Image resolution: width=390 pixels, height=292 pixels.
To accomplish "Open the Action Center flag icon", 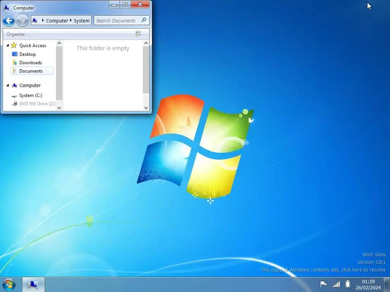I will pyautogui.click(x=323, y=284).
